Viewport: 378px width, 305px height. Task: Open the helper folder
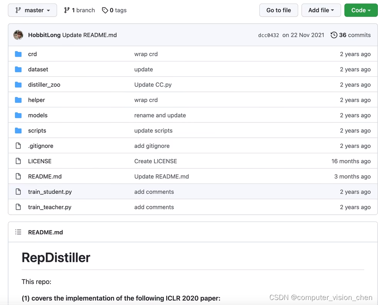click(x=36, y=100)
